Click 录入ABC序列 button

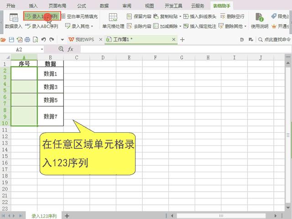point(42,26)
